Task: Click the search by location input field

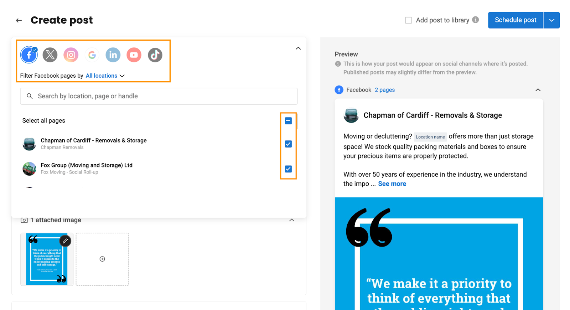Action: click(x=159, y=96)
